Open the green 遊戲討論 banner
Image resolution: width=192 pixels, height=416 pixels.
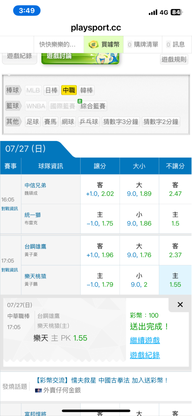pyautogui.click(x=80, y=57)
